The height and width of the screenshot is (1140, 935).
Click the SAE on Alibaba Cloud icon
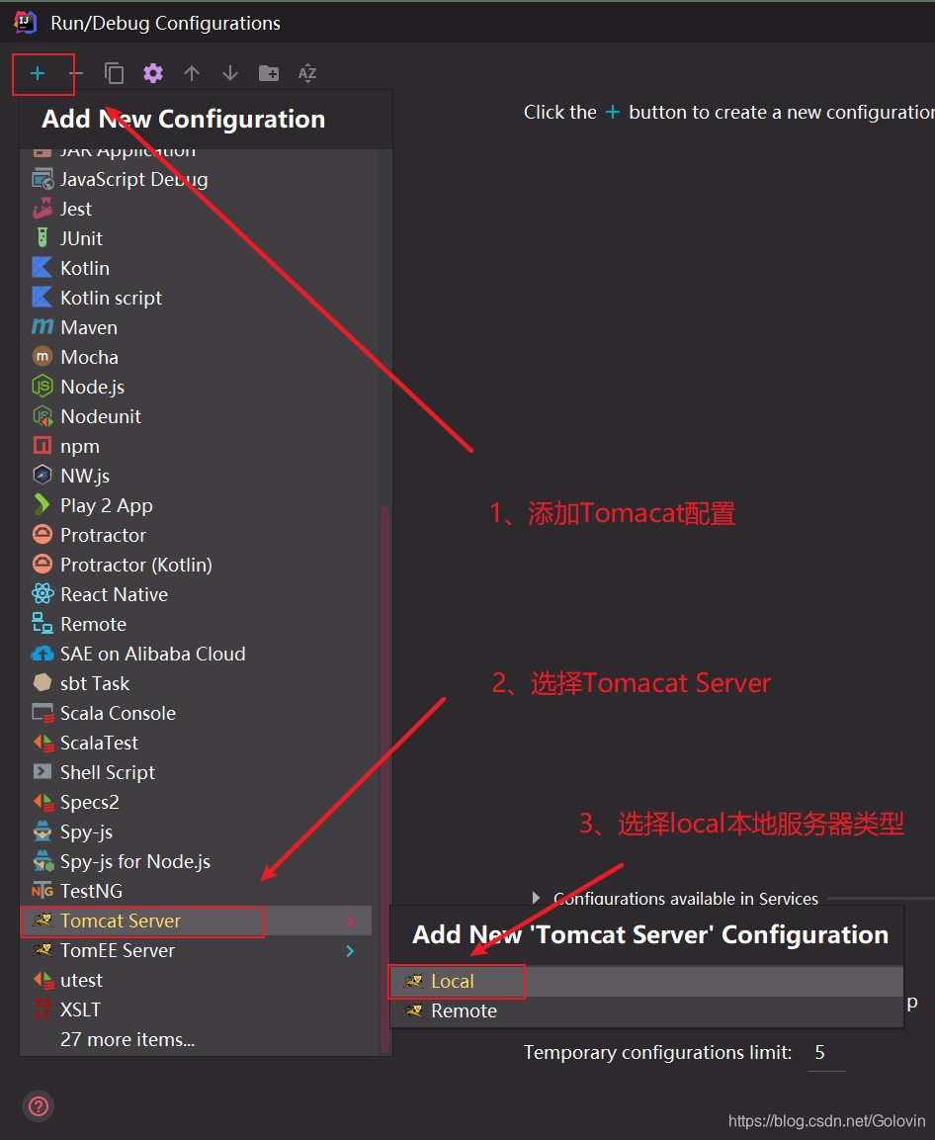click(x=42, y=654)
